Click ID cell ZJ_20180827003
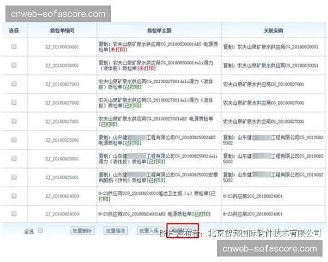Image resolution: width=328 pixels, height=262 pixels. [x=62, y=84]
